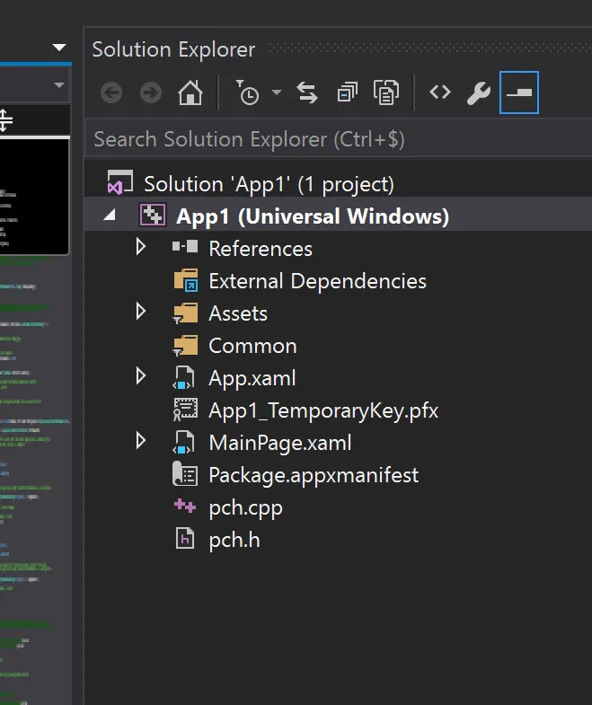Expand the App.xaml node
The height and width of the screenshot is (705, 592).
(141, 376)
